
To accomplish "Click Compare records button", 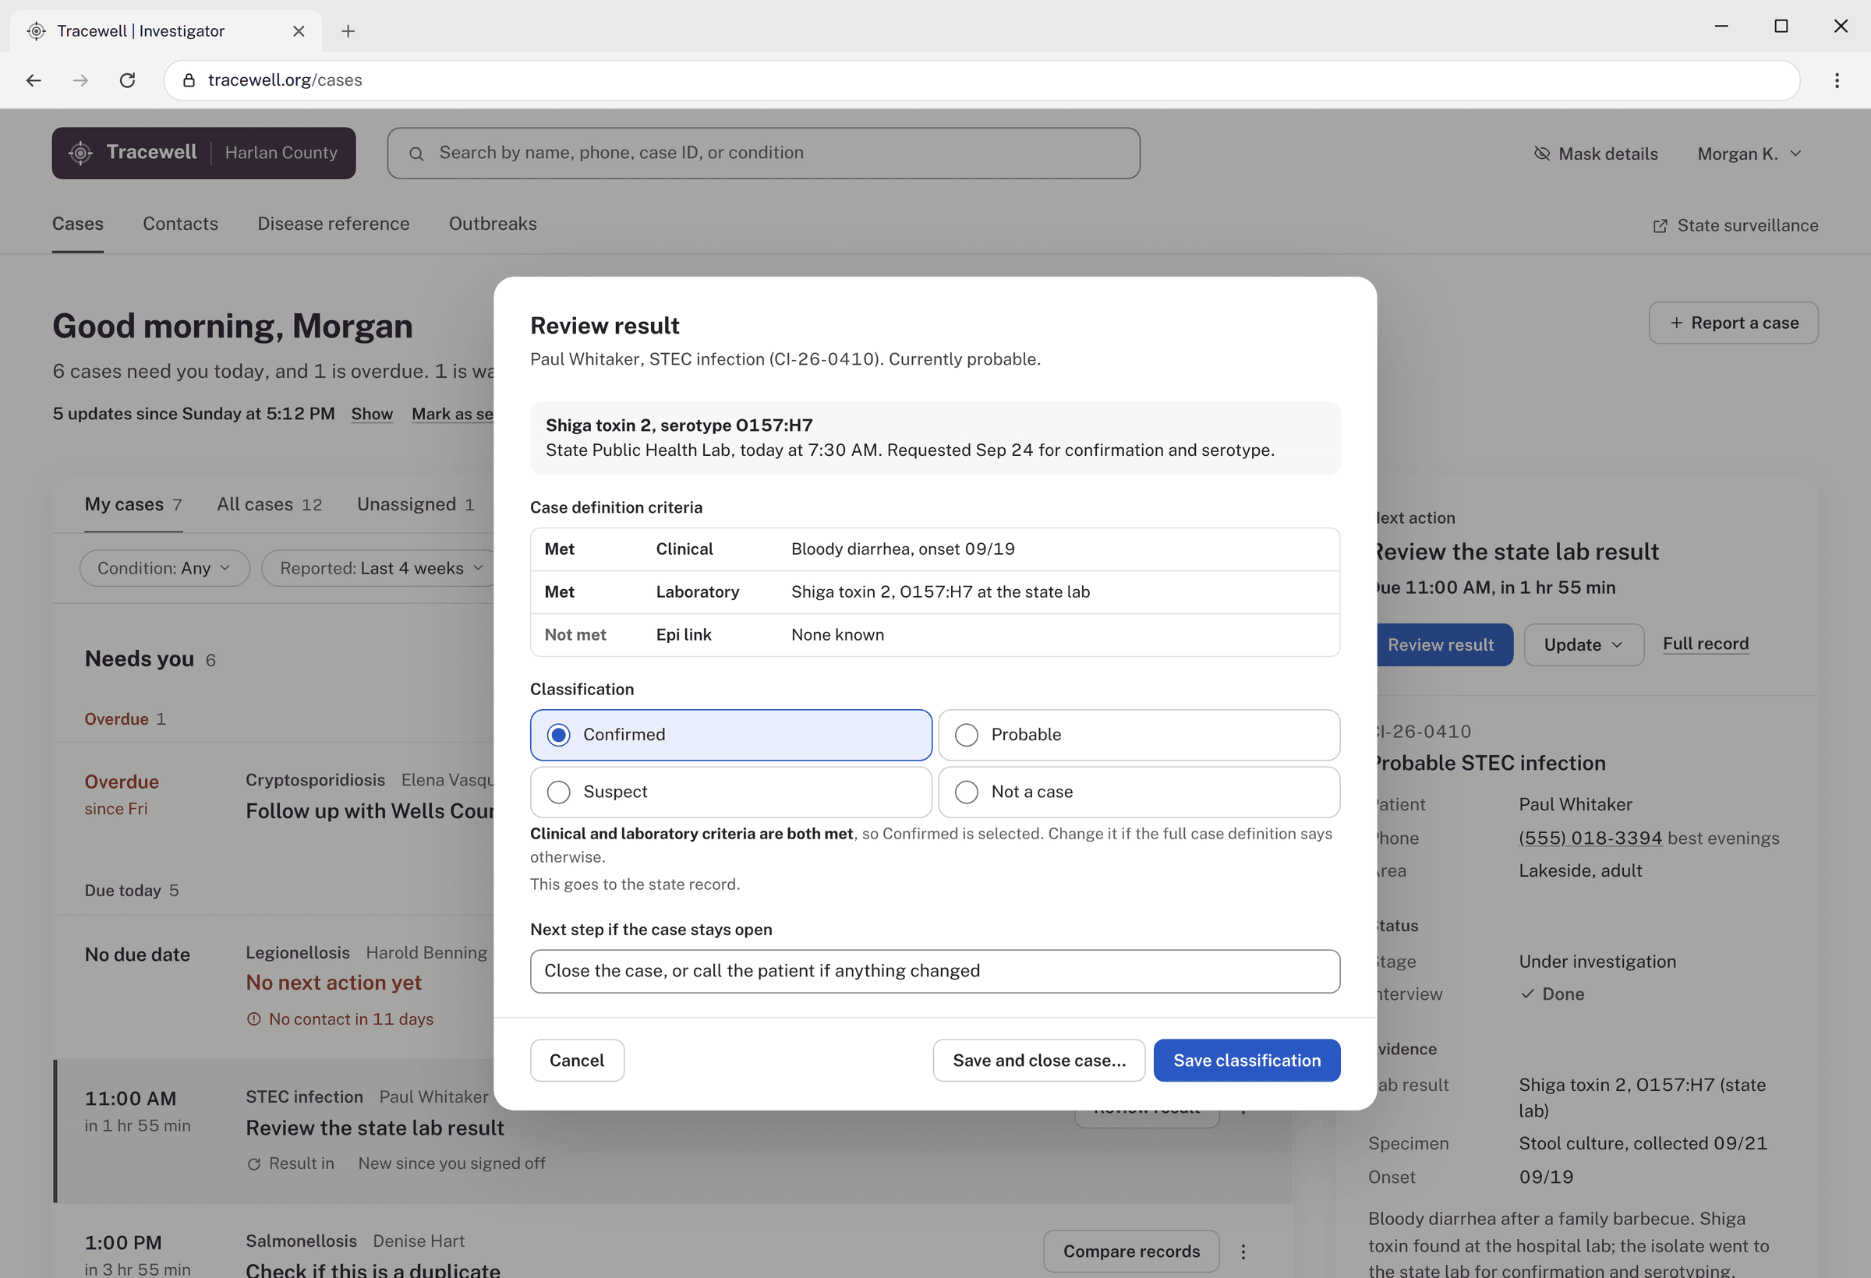I will (x=1130, y=1251).
